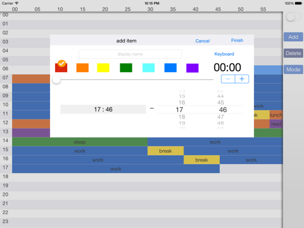Select the purple color swatch
This screenshot has height=228, width=304.
[193, 68]
